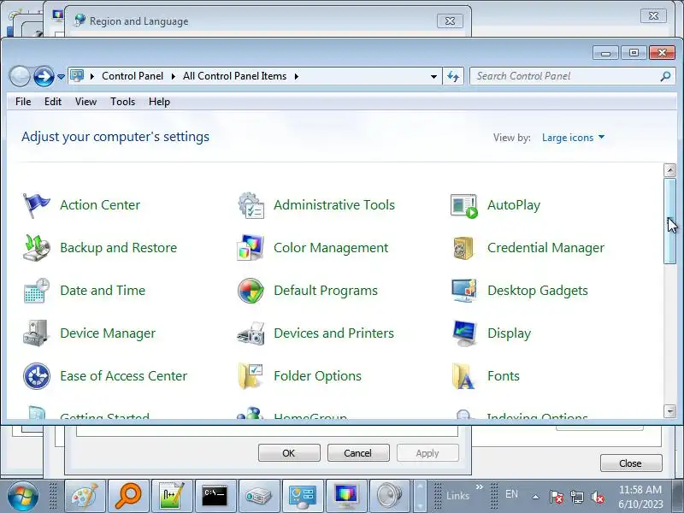This screenshot has height=513, width=684.
Task: Open the Tools menu
Action: point(122,102)
